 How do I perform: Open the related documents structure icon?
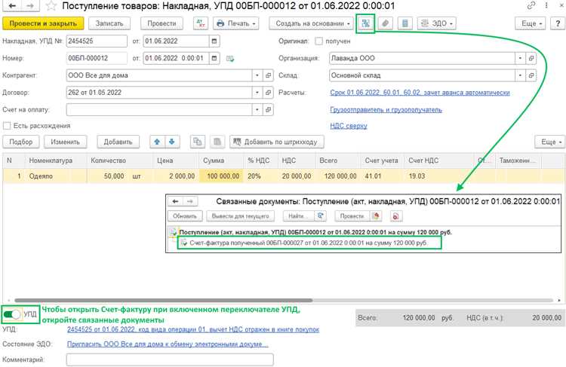(366, 23)
